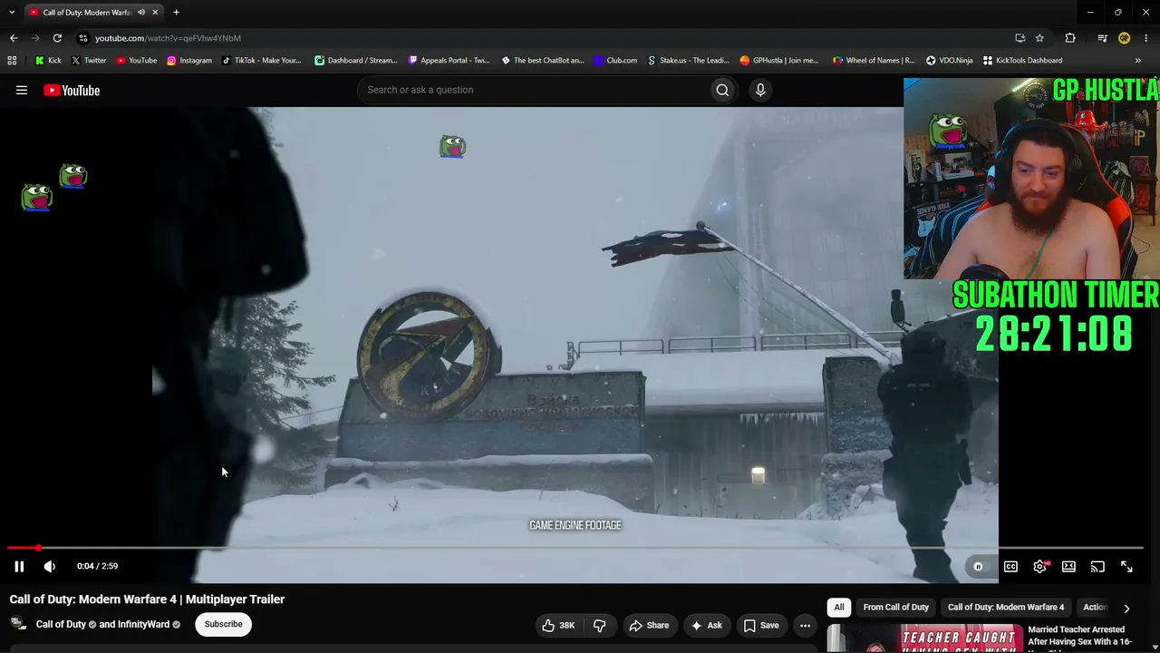
Task: Like the video
Action: click(559, 625)
